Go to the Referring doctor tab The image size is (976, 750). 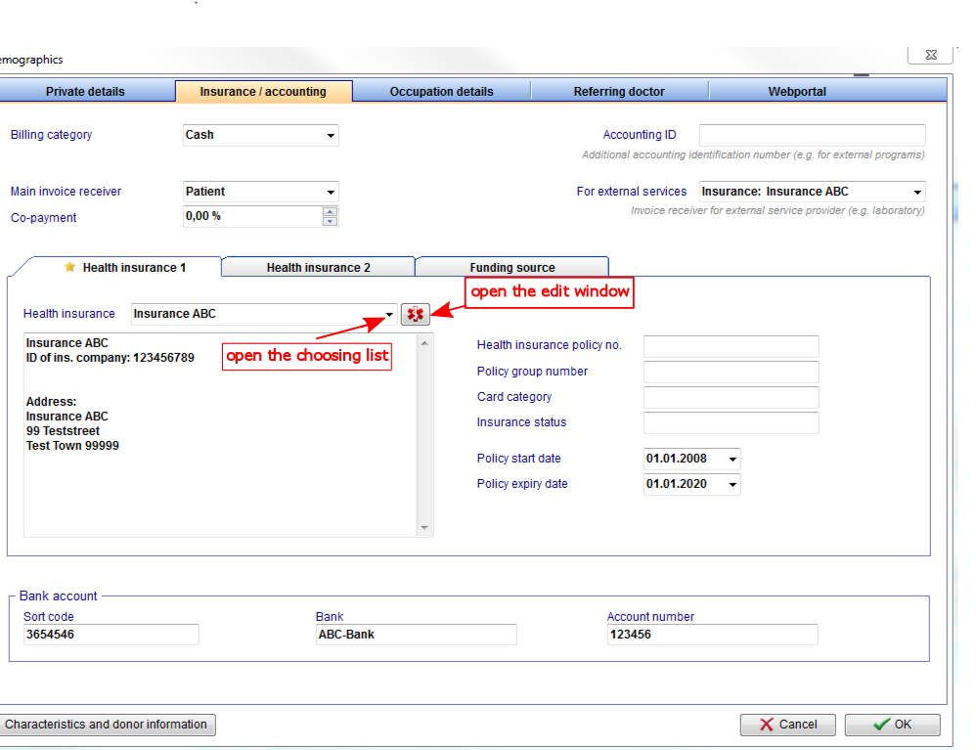pyautogui.click(x=619, y=92)
